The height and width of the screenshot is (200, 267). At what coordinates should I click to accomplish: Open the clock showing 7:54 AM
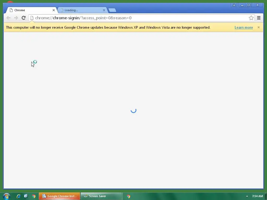257,196
